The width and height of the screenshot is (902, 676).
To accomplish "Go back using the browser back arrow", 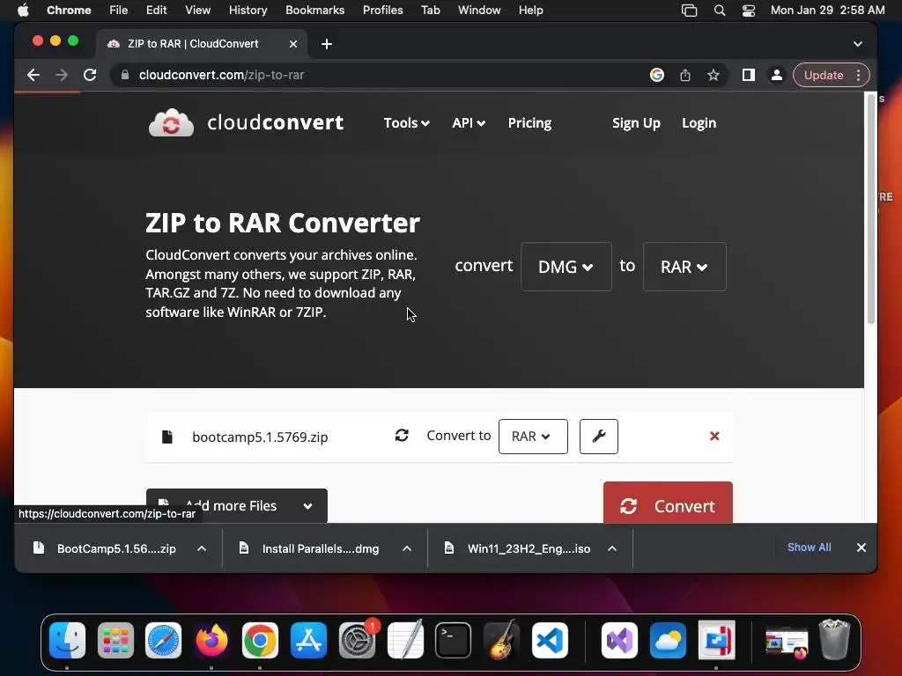I will click(33, 75).
